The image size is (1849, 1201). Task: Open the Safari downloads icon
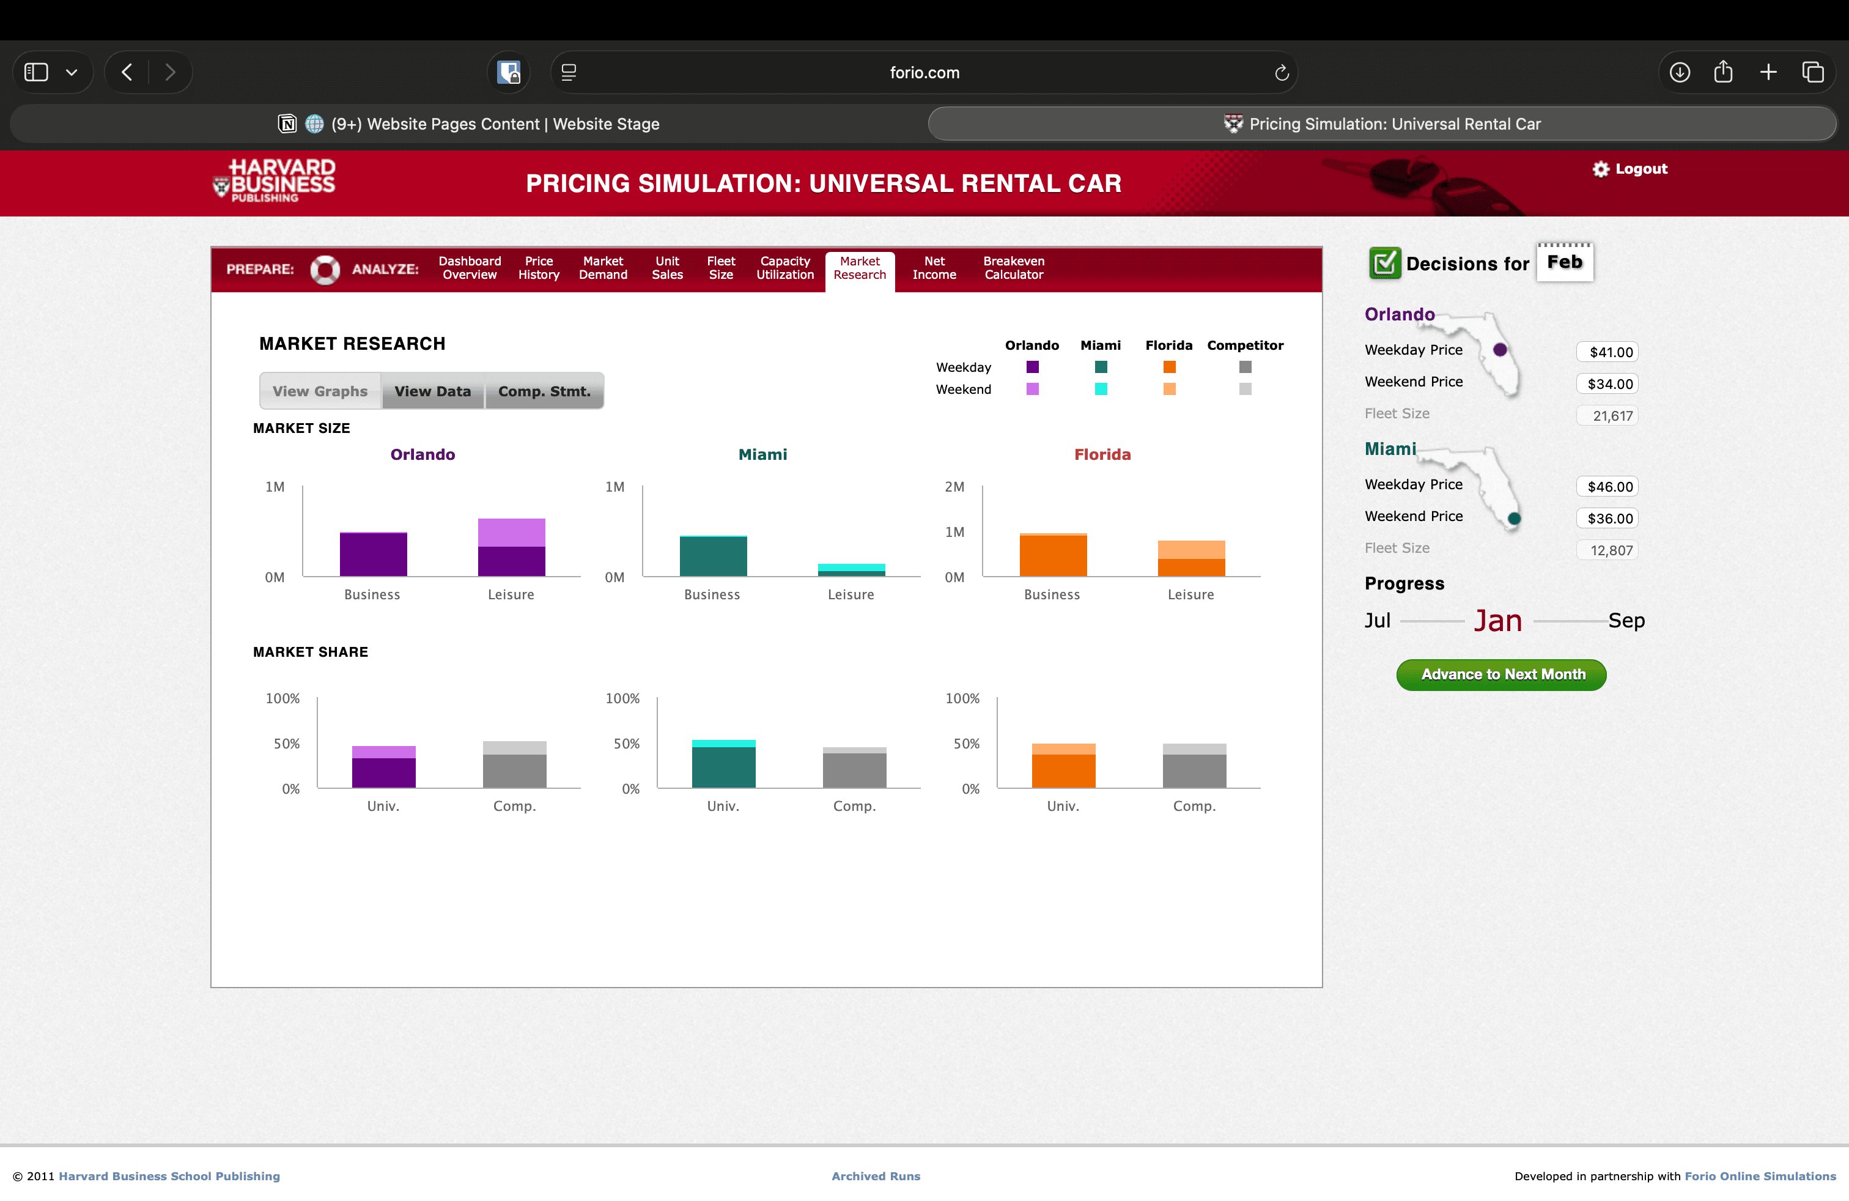(x=1680, y=72)
